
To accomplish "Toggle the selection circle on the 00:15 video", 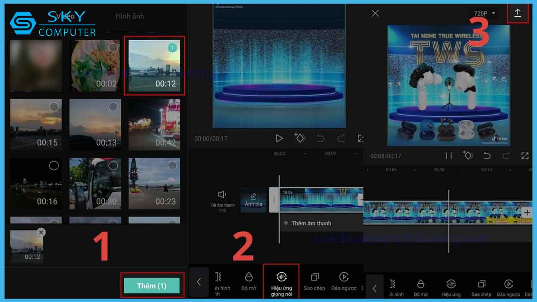I will click(x=54, y=107).
